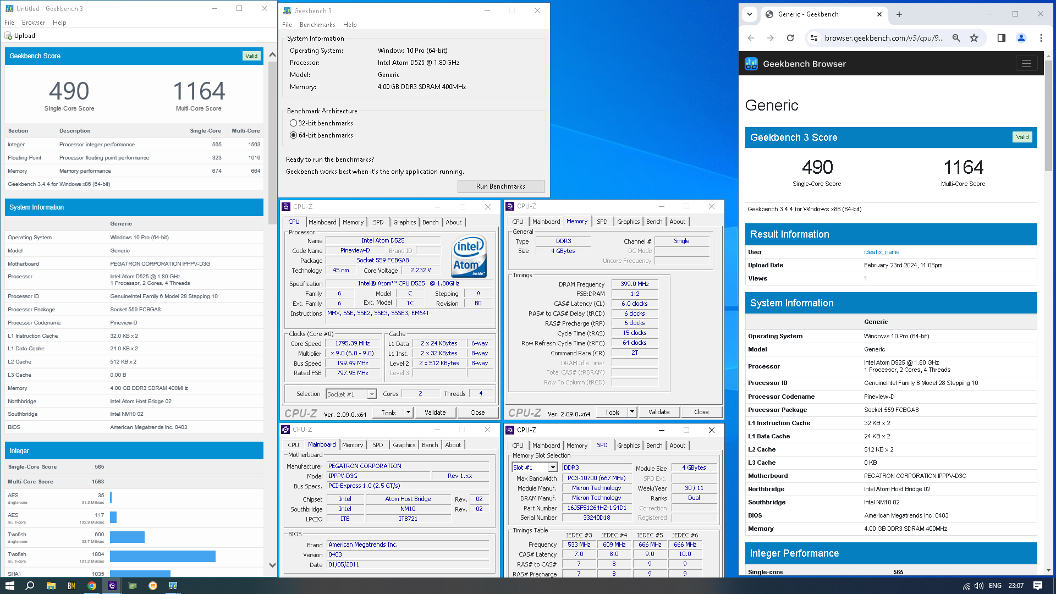Open Chrome tab search chevron
Screen dimensions: 1056x594
point(750,14)
